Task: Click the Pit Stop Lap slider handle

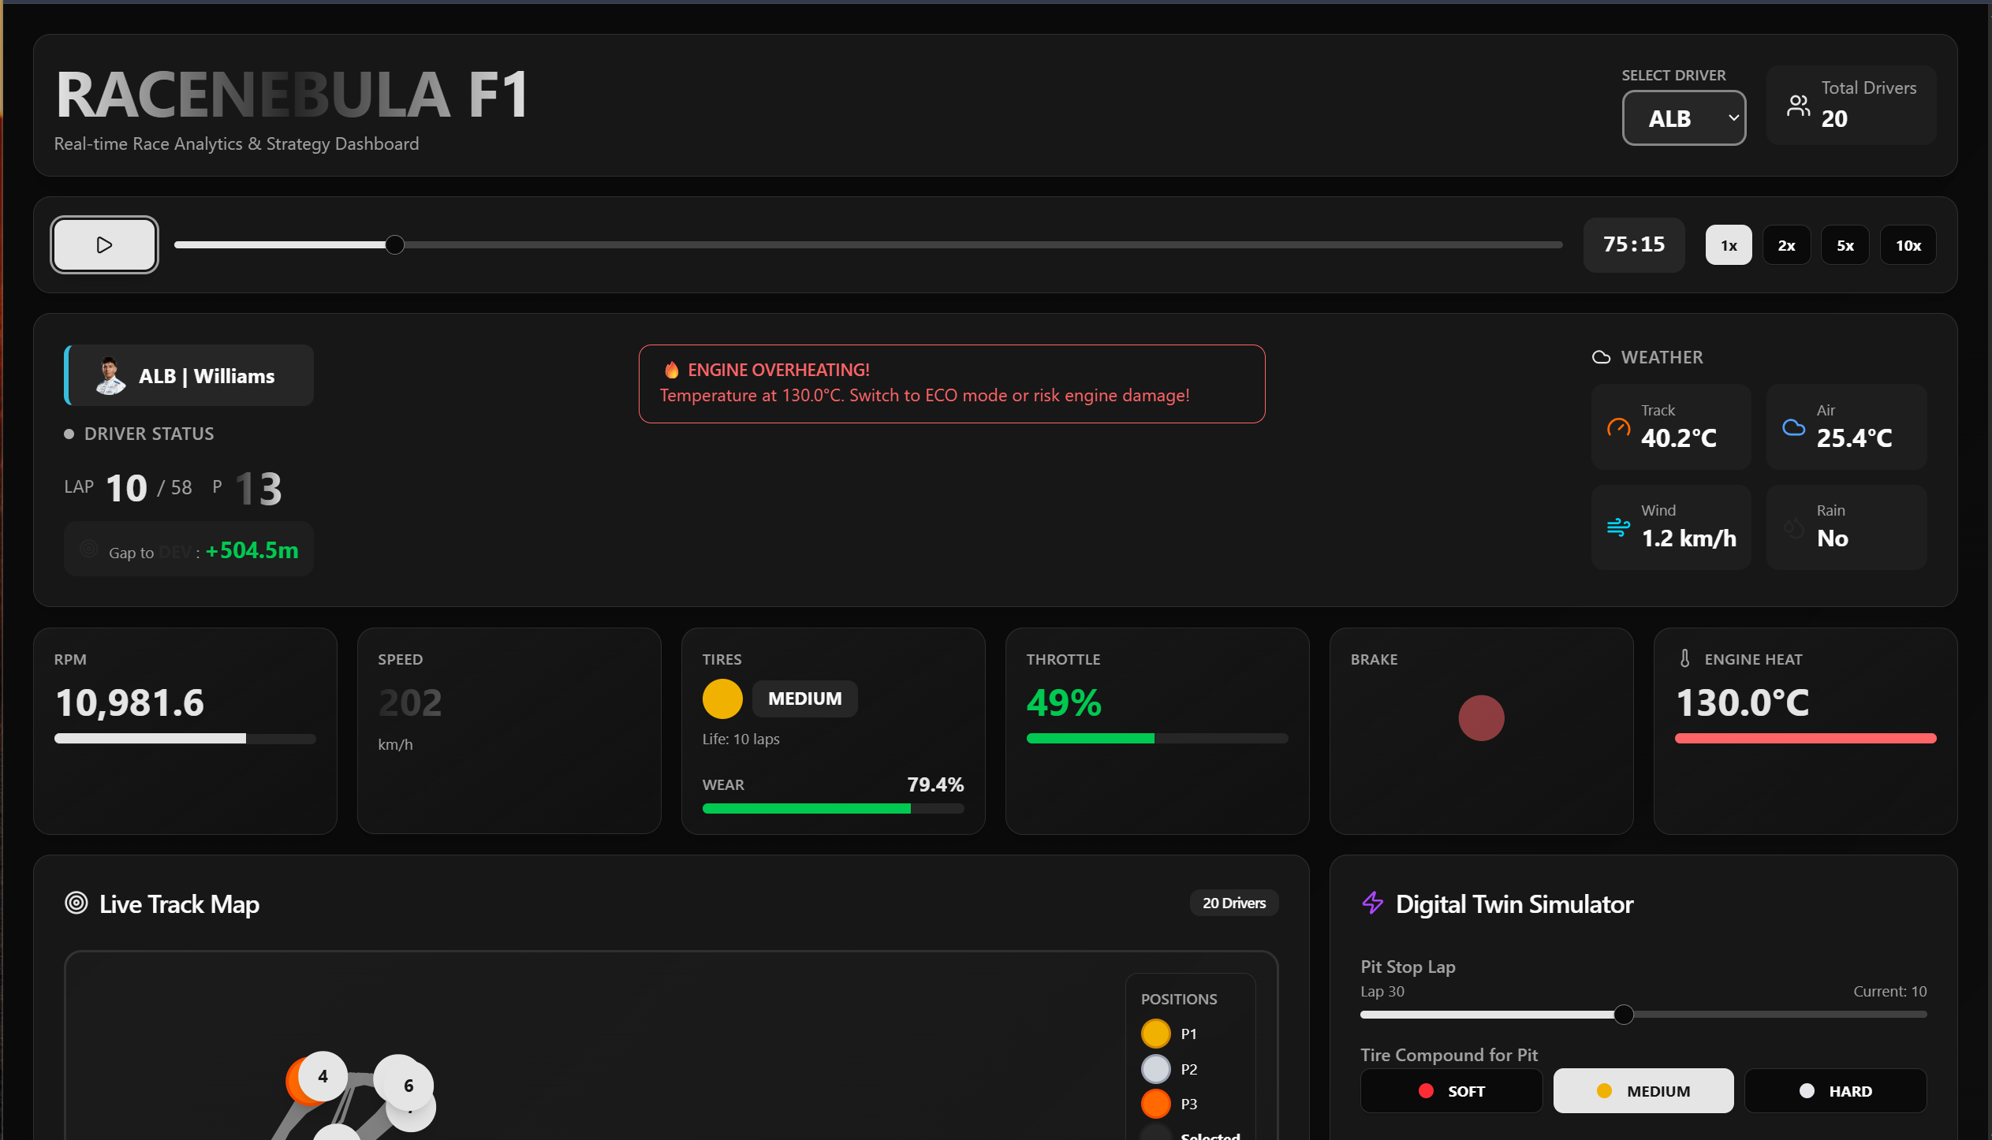Action: 1623,1015
